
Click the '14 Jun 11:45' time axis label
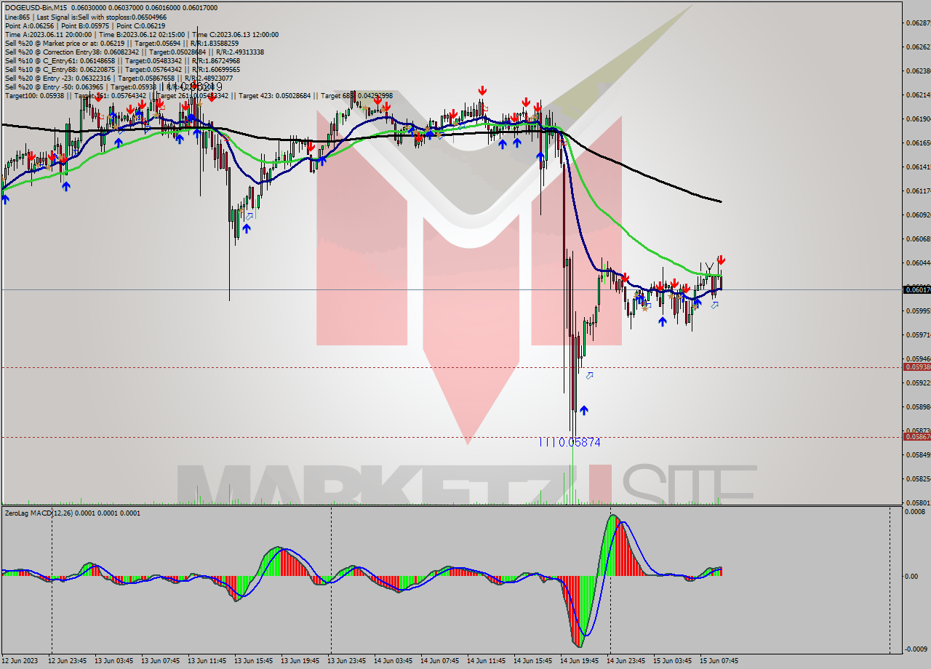pos(487,661)
